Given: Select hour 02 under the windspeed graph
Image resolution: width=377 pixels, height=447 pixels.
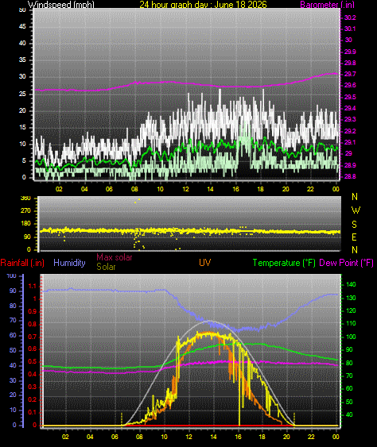Looking at the screenshot, I should tap(59, 189).
